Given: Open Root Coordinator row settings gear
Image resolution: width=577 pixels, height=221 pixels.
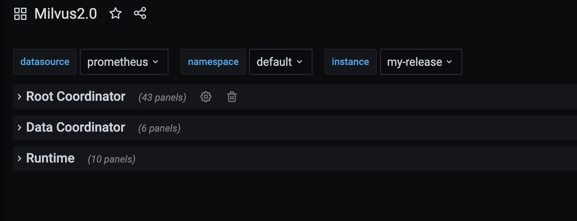Looking at the screenshot, I should [206, 97].
